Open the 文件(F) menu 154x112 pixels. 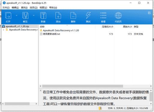(x=6, y=7)
